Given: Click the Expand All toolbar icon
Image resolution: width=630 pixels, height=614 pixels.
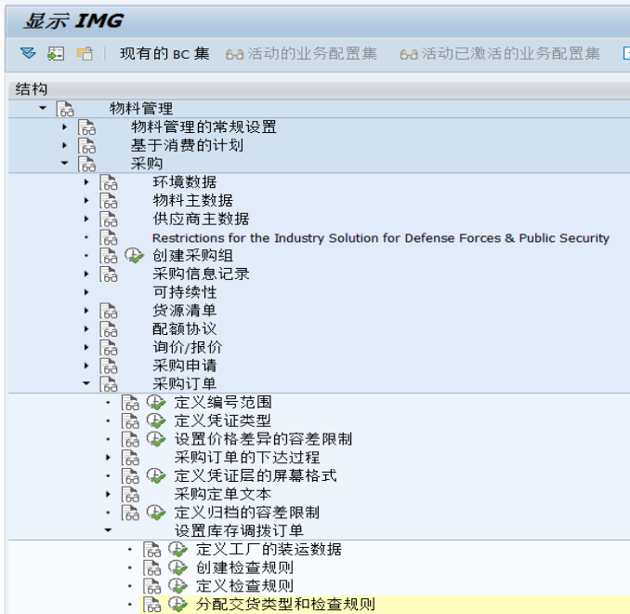Looking at the screenshot, I should pyautogui.click(x=28, y=53).
